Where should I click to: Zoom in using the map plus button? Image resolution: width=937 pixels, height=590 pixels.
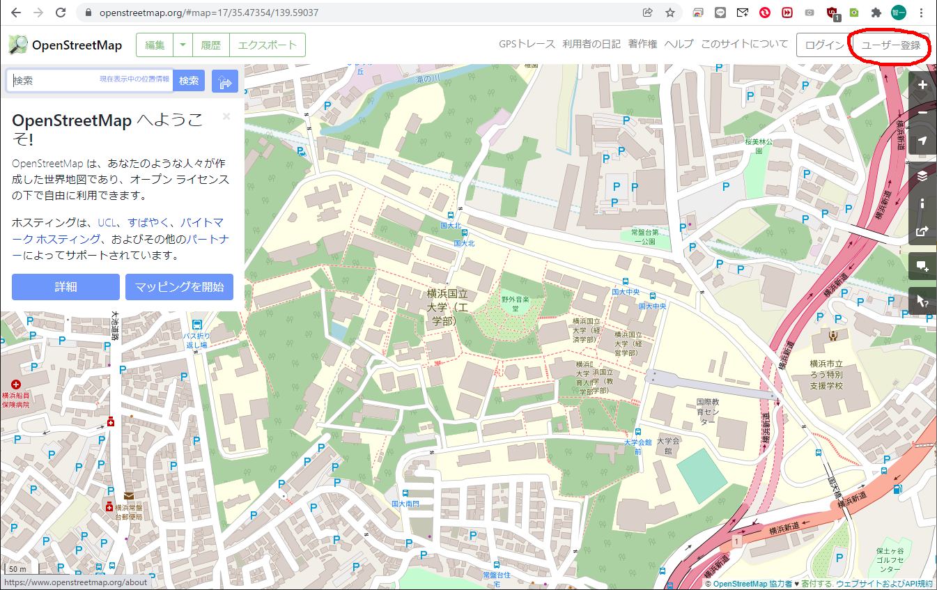click(922, 85)
